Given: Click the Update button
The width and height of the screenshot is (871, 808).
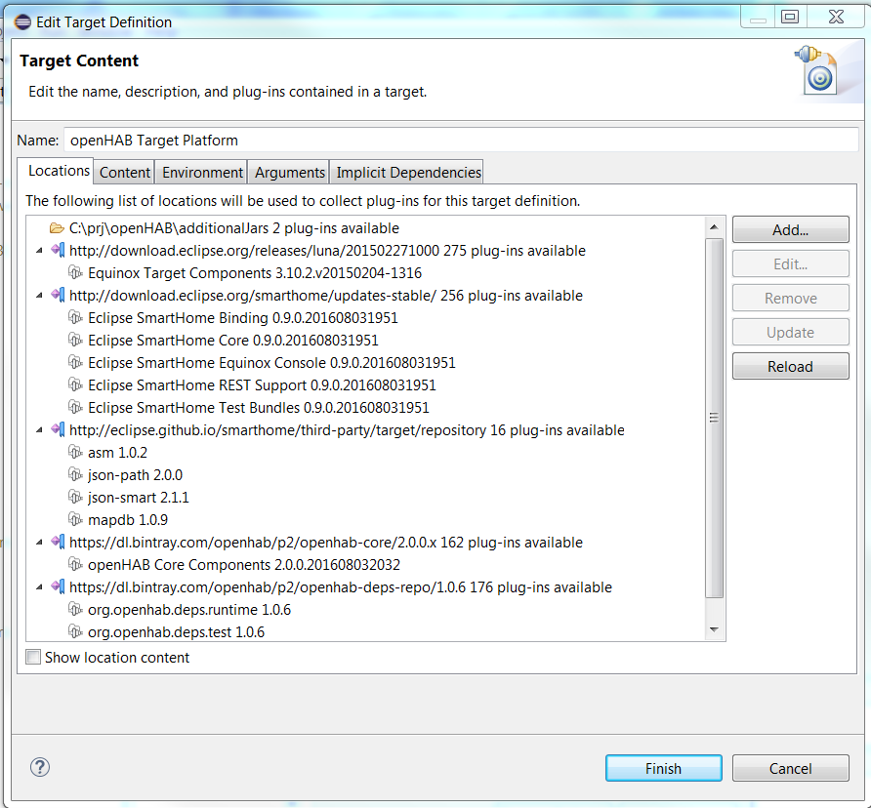Looking at the screenshot, I should (x=791, y=332).
